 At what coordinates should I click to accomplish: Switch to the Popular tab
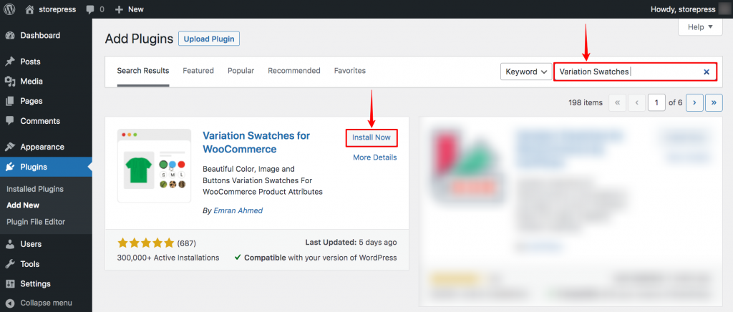241,71
